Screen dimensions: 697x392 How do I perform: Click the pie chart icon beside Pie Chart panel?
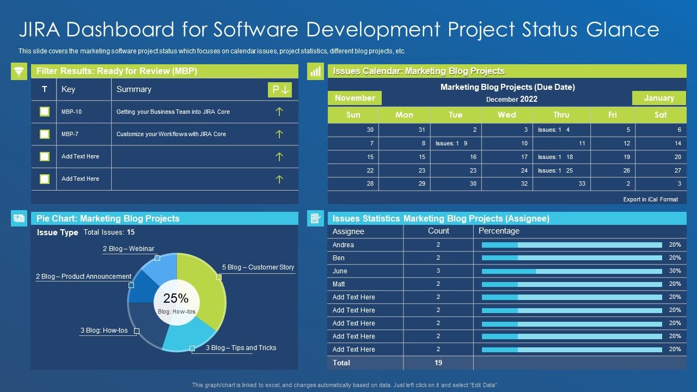click(x=19, y=218)
